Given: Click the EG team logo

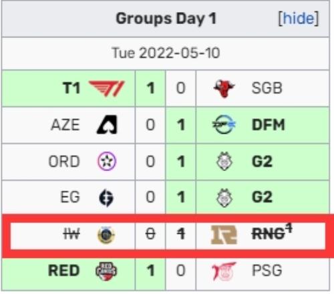Looking at the screenshot, I should click(106, 198).
